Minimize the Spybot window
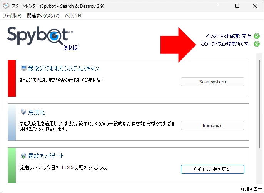 (x=219, y=6)
